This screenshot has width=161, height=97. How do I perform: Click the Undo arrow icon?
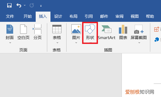(x=19, y=5)
